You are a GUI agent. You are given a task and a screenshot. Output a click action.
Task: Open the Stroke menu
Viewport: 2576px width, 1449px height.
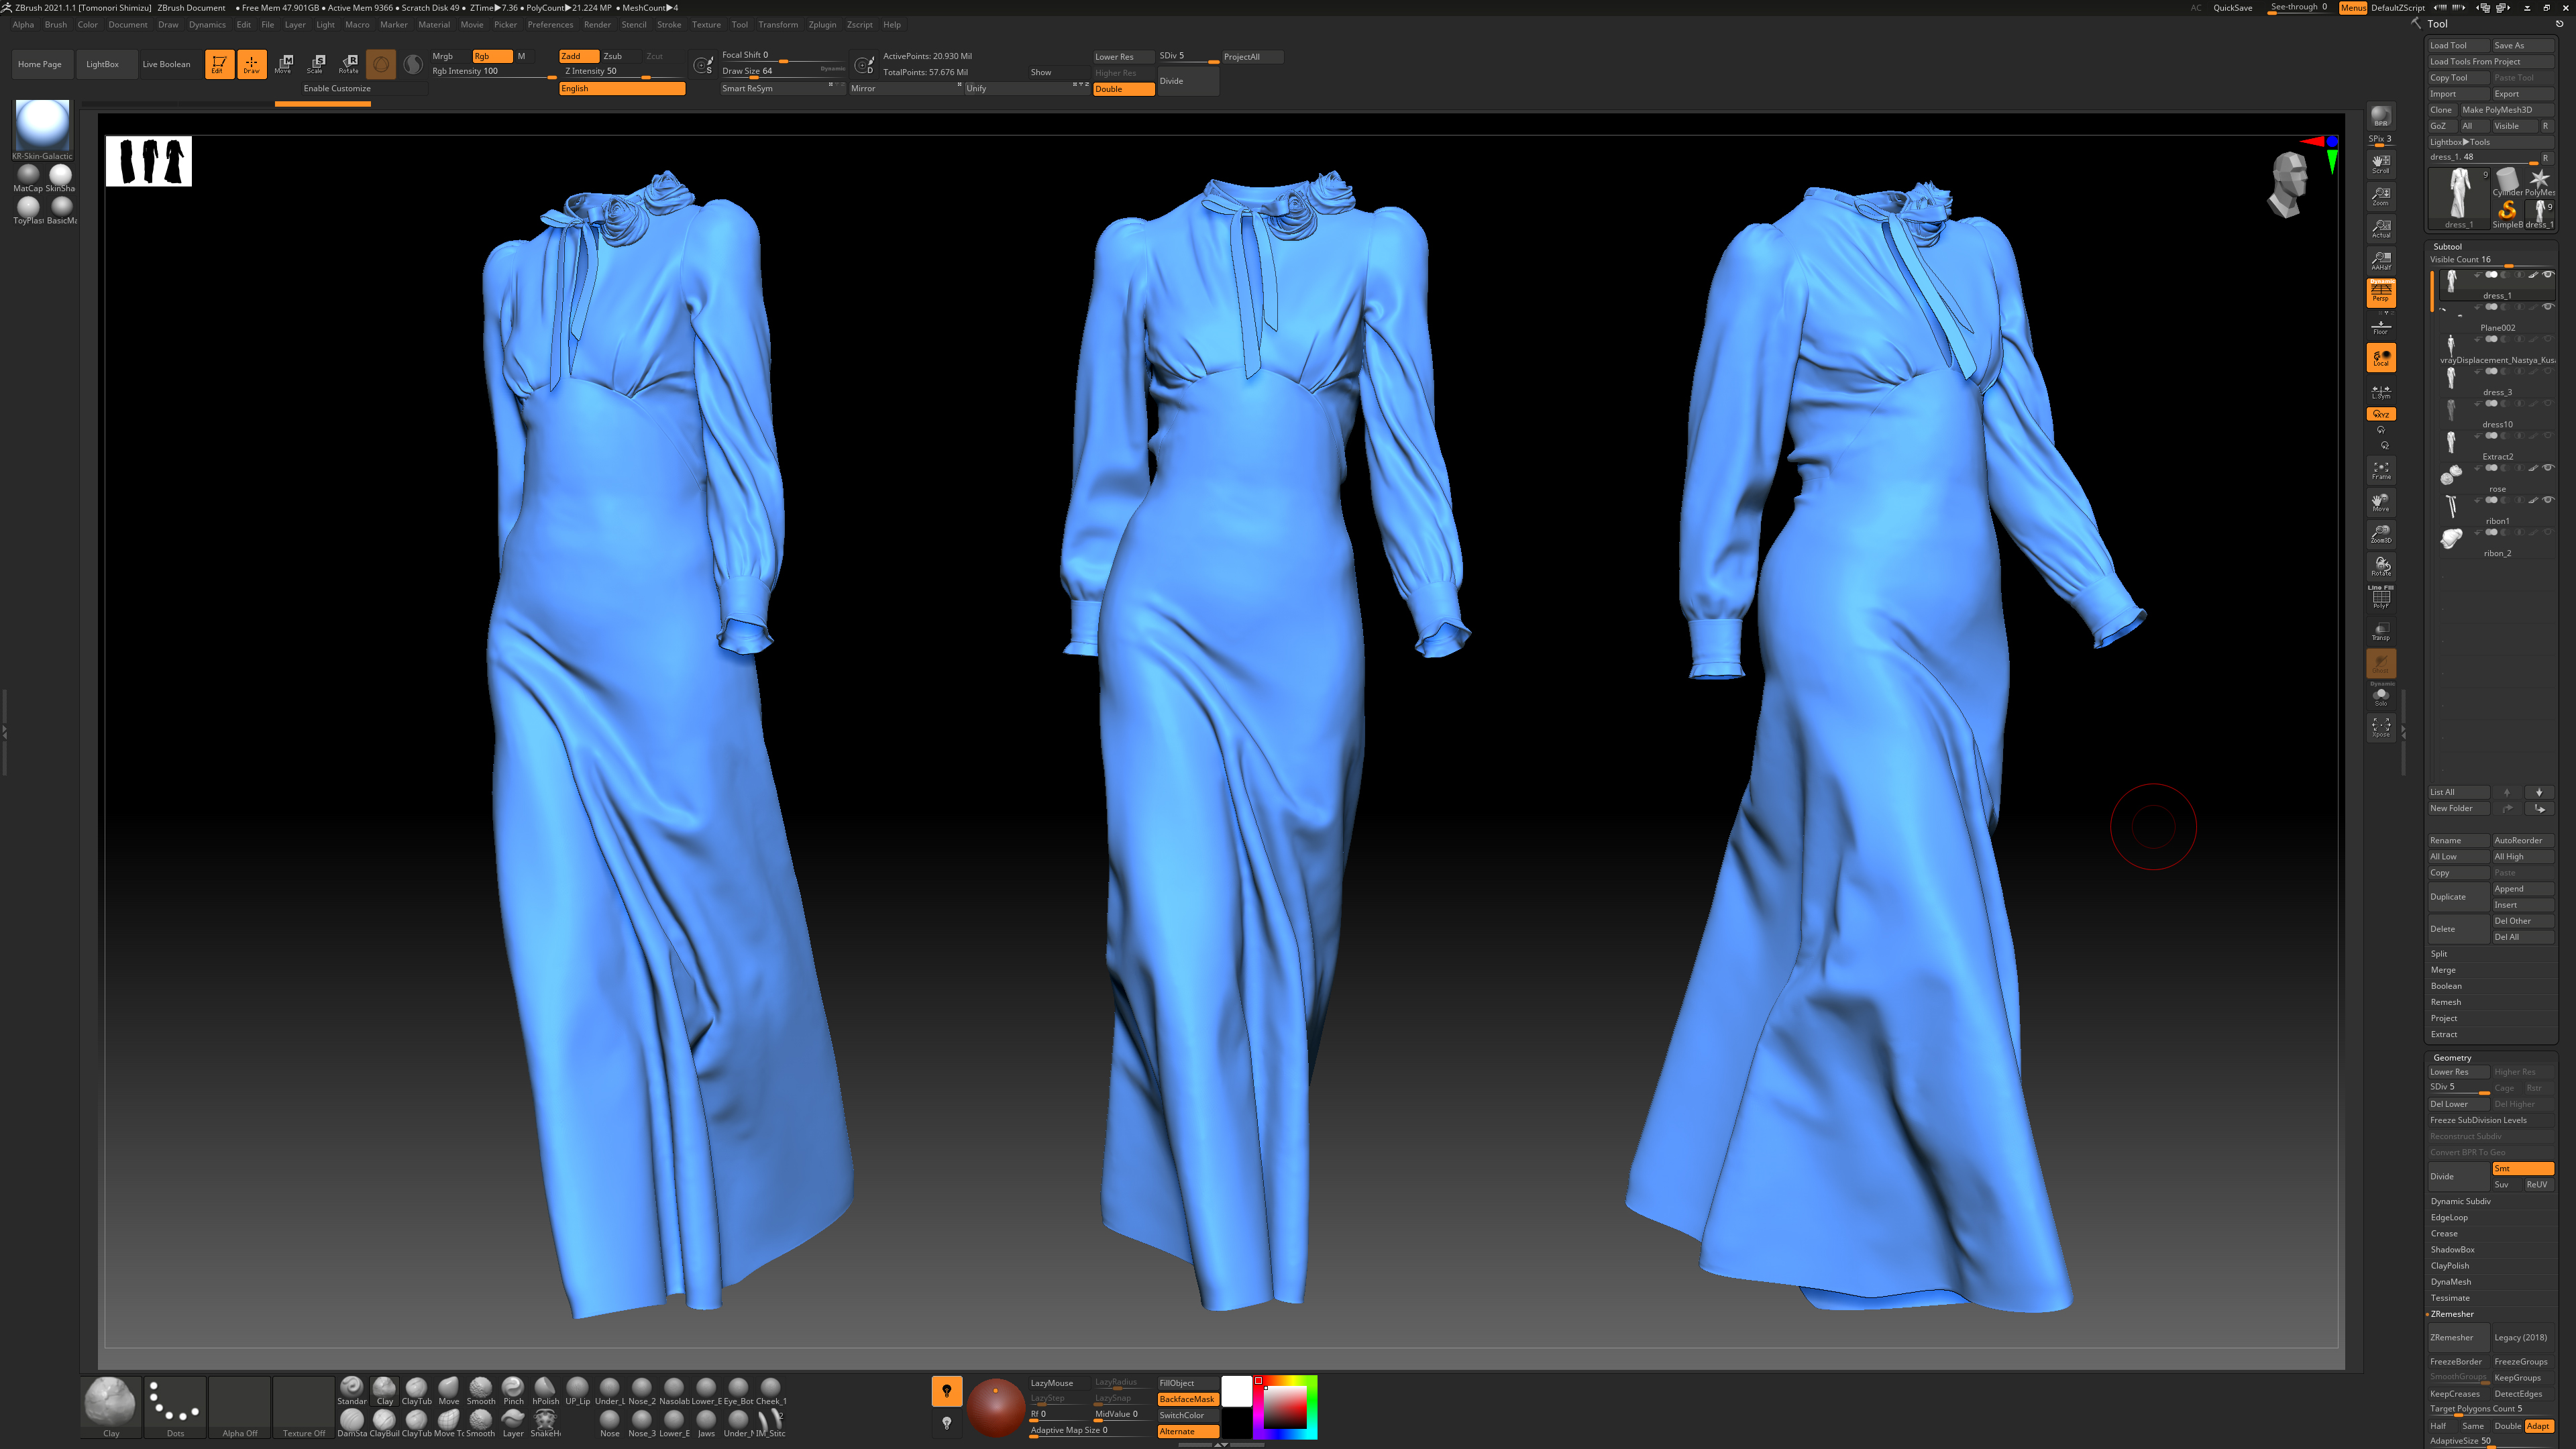669,25
